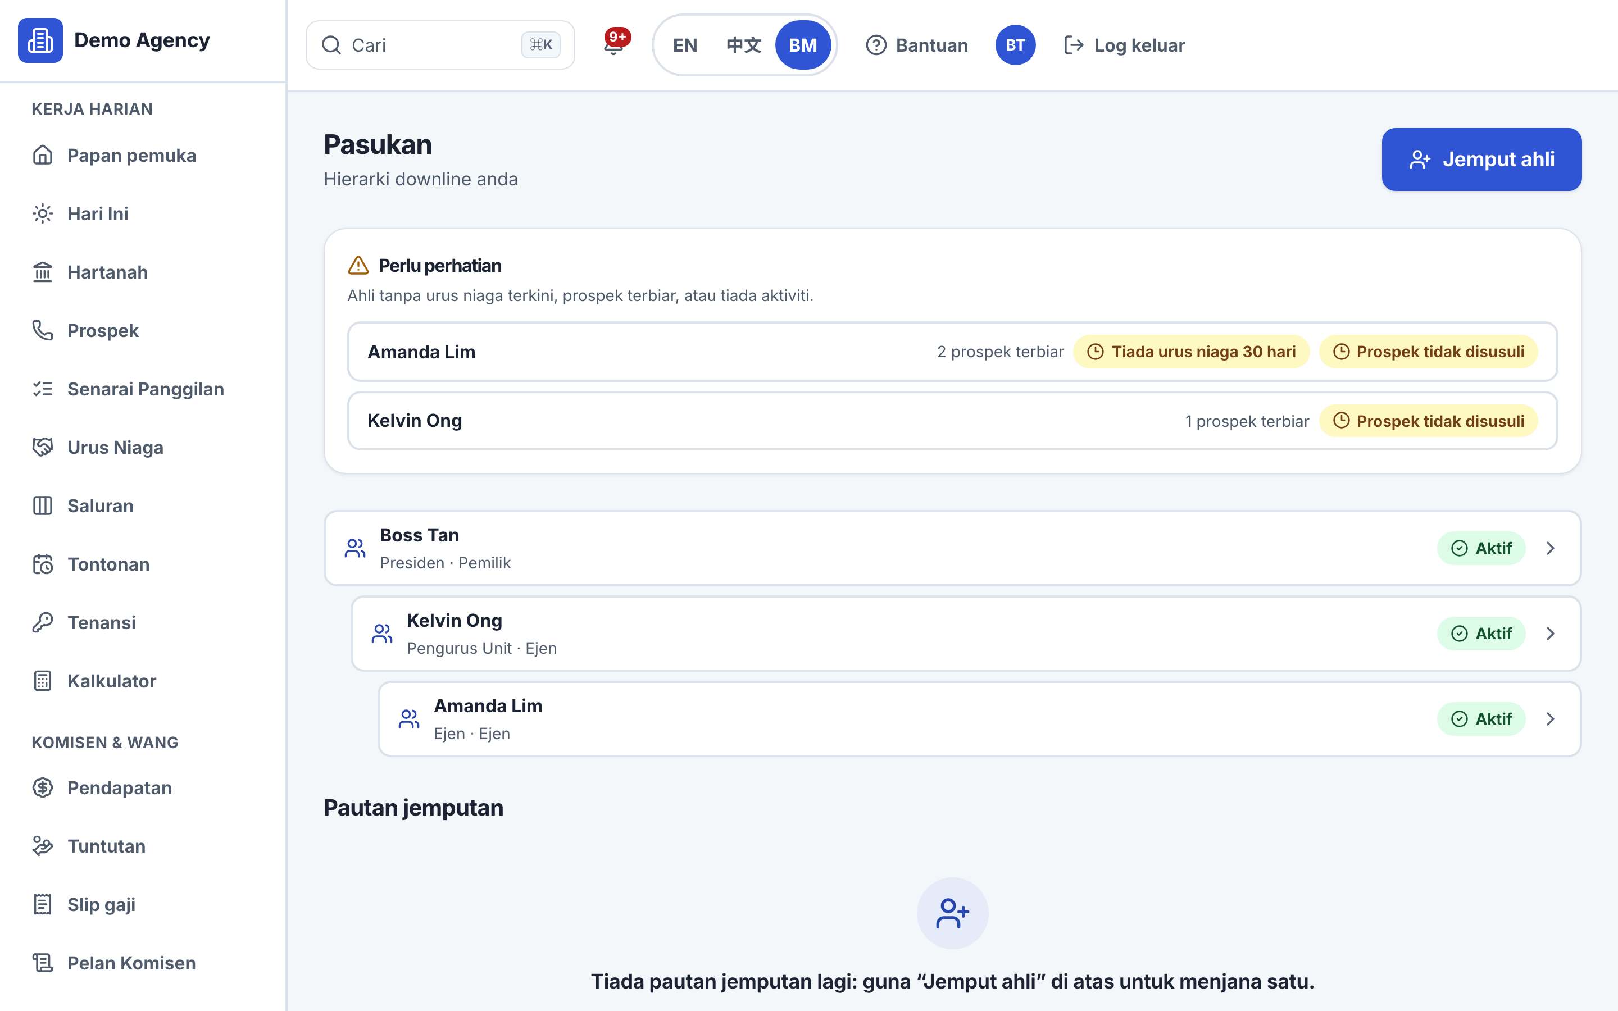The width and height of the screenshot is (1618, 1011).
Task: Click the Pelan Komisen scroll icon
Action: (x=43, y=963)
